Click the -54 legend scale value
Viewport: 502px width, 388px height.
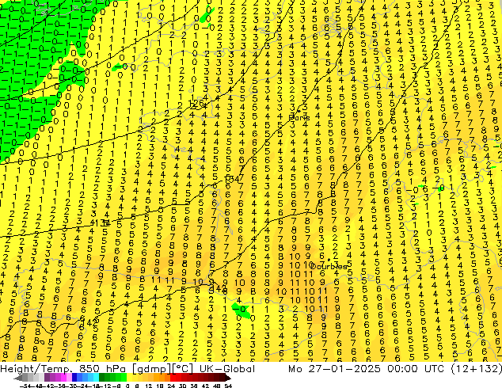click(x=25, y=386)
